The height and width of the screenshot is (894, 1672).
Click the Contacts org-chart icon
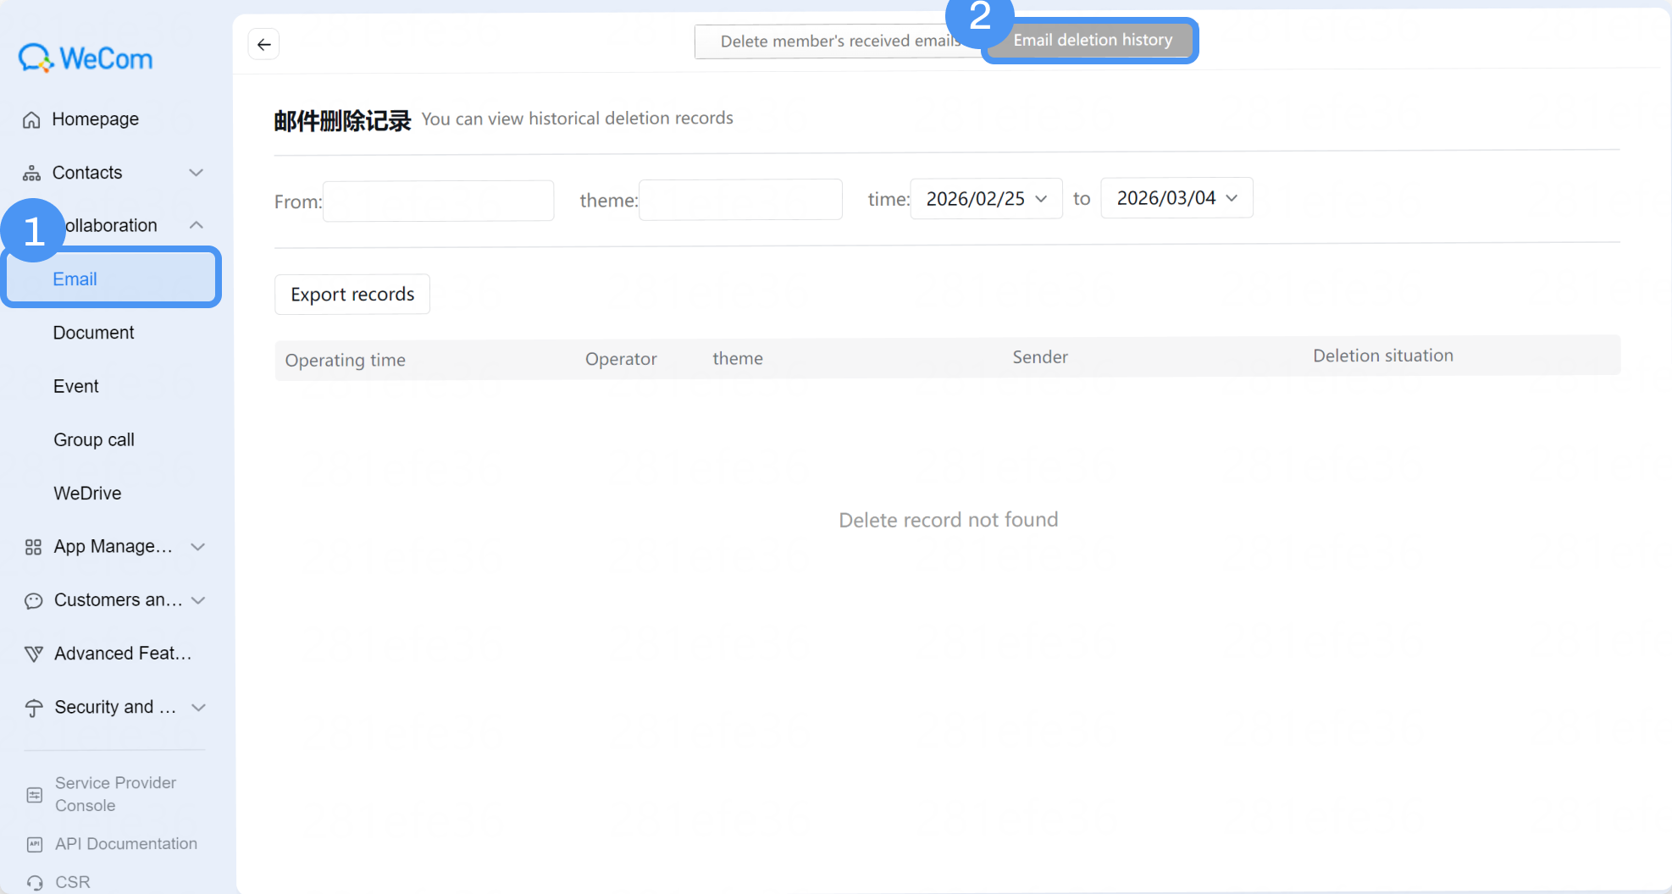(31, 174)
